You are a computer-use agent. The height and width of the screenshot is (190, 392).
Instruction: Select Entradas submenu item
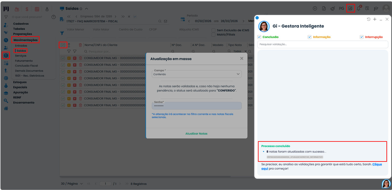(x=21, y=46)
